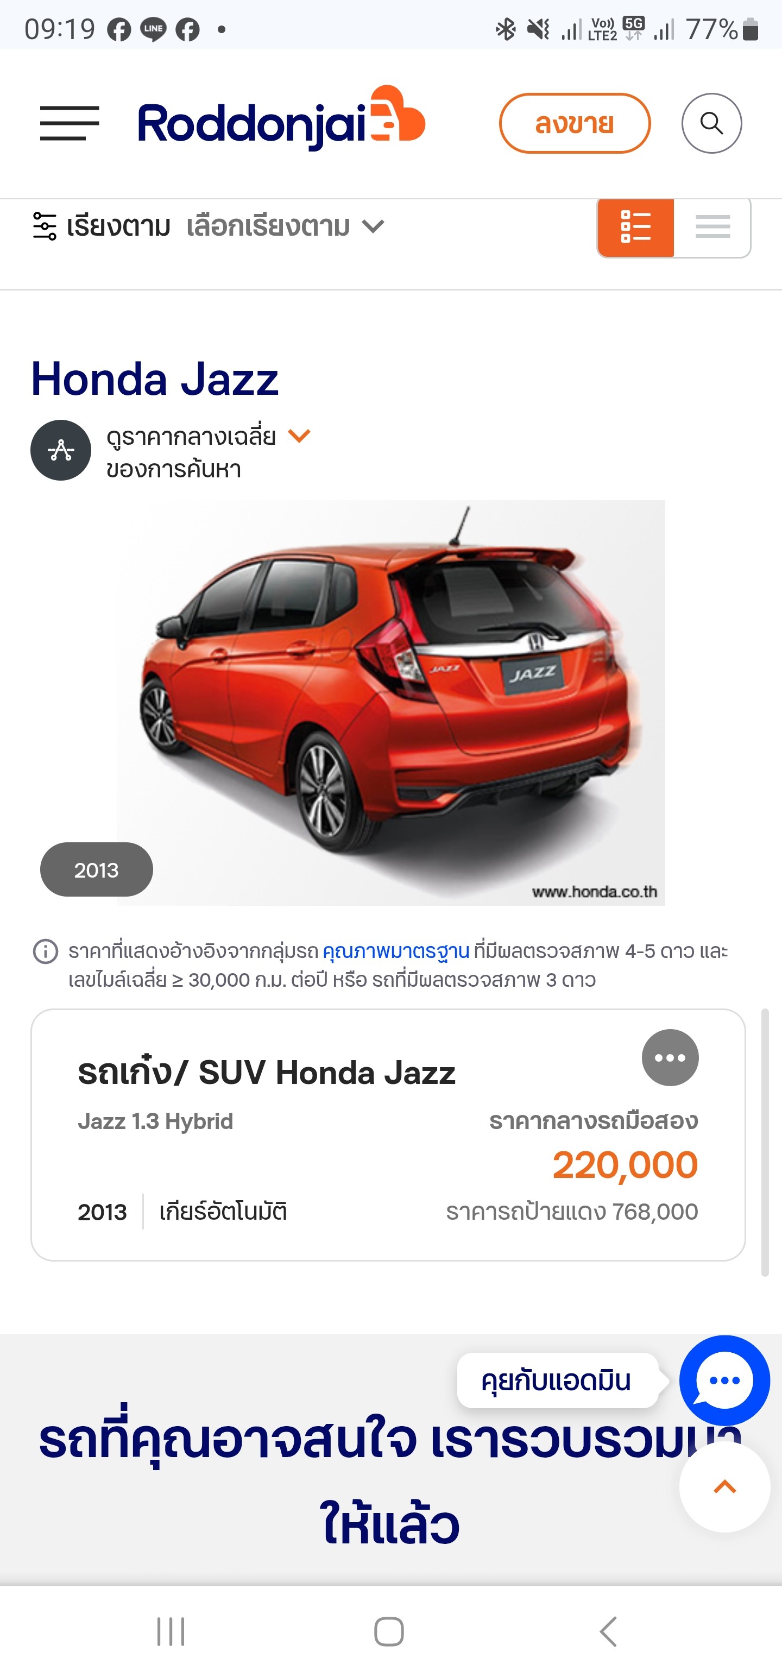Open the คุณภาพมาตรฐาน link

(x=396, y=951)
